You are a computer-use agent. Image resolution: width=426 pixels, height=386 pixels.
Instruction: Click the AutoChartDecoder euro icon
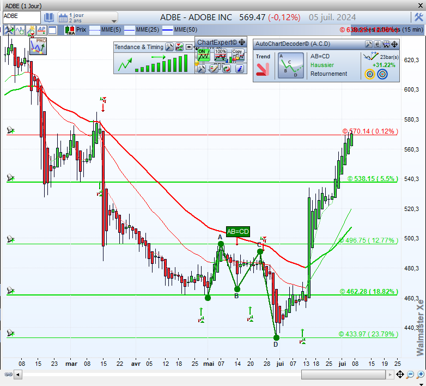(x=377, y=44)
